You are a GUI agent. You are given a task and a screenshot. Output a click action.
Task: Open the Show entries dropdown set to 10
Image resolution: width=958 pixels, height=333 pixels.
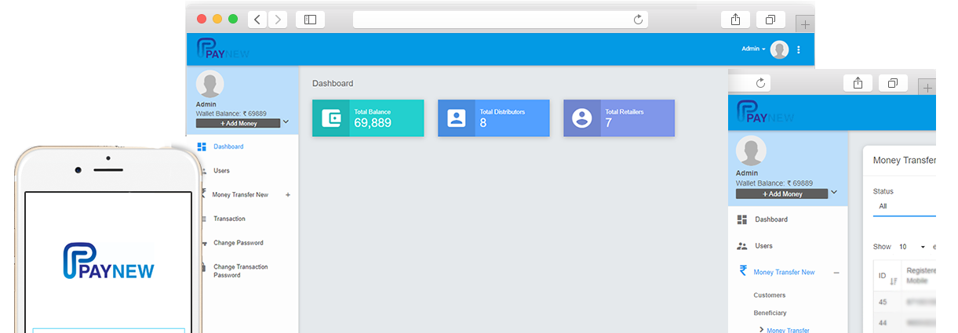pos(912,247)
